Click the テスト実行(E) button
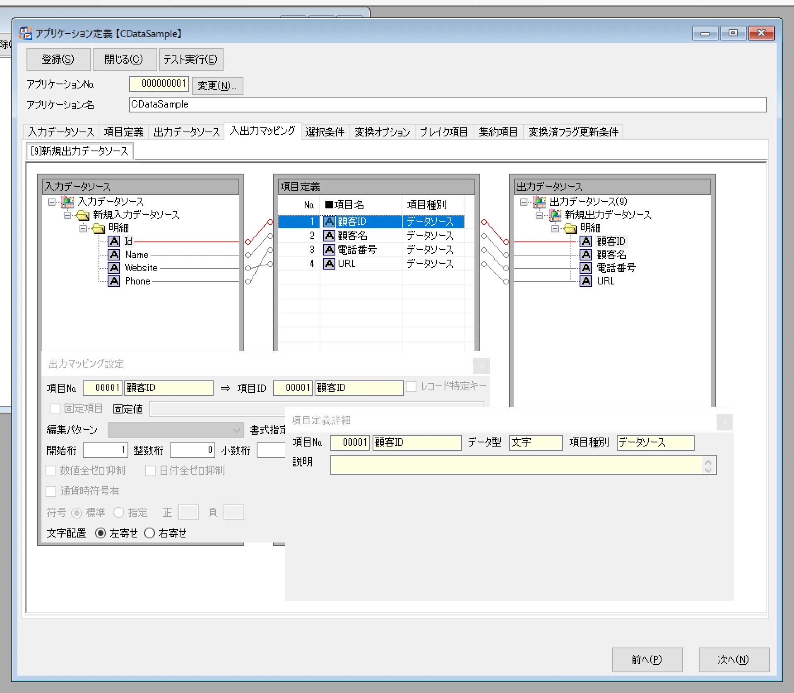This screenshot has height=693, width=794. 190,60
